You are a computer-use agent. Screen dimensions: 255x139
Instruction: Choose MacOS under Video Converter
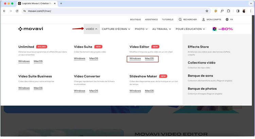(94, 91)
